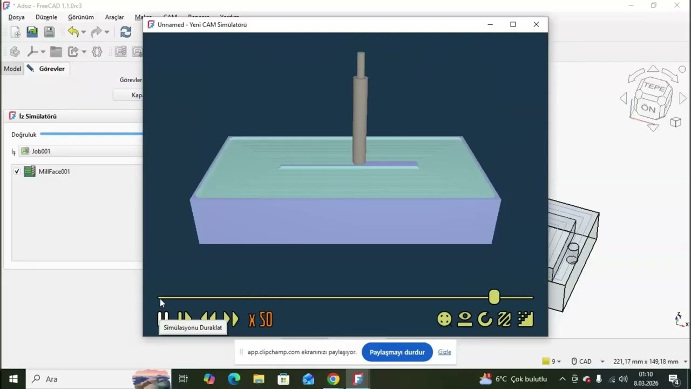Image resolution: width=691 pixels, height=389 pixels.
Task: Rotate view right with navigation cube arrow
Action: pyautogui.click(x=683, y=98)
